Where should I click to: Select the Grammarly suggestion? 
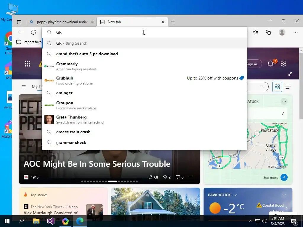click(144, 66)
